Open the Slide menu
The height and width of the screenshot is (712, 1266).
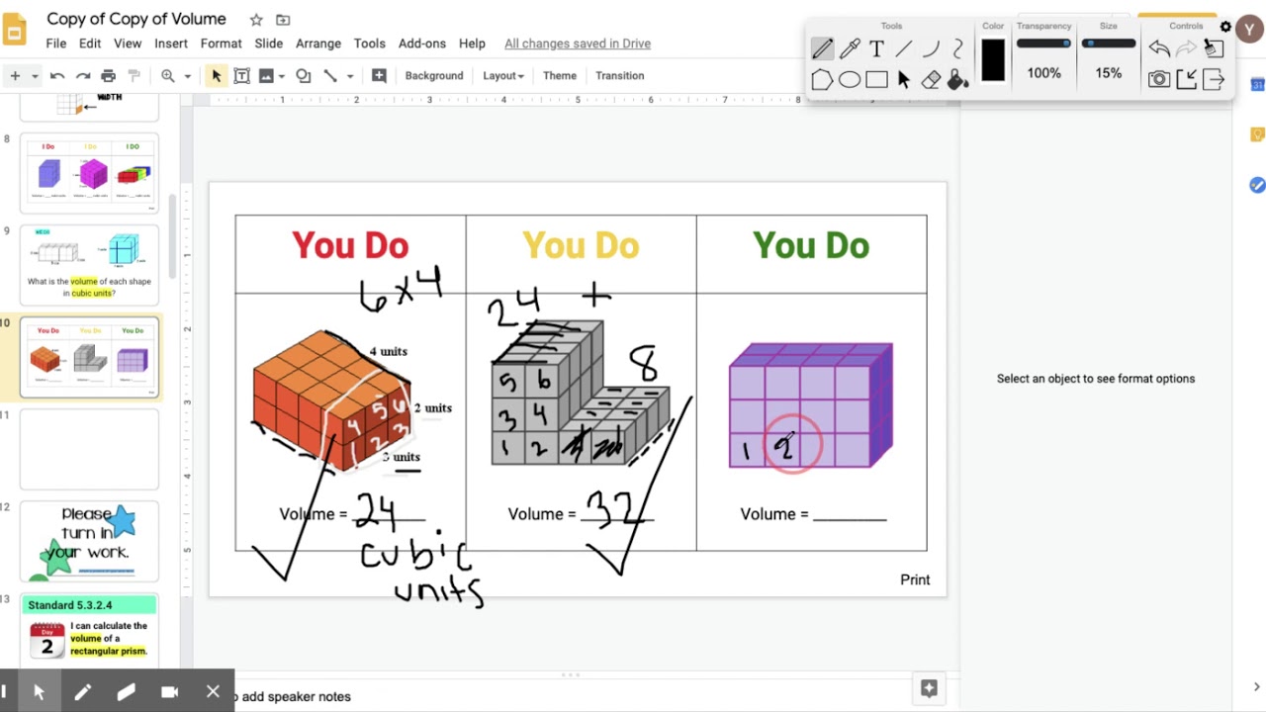pos(269,44)
